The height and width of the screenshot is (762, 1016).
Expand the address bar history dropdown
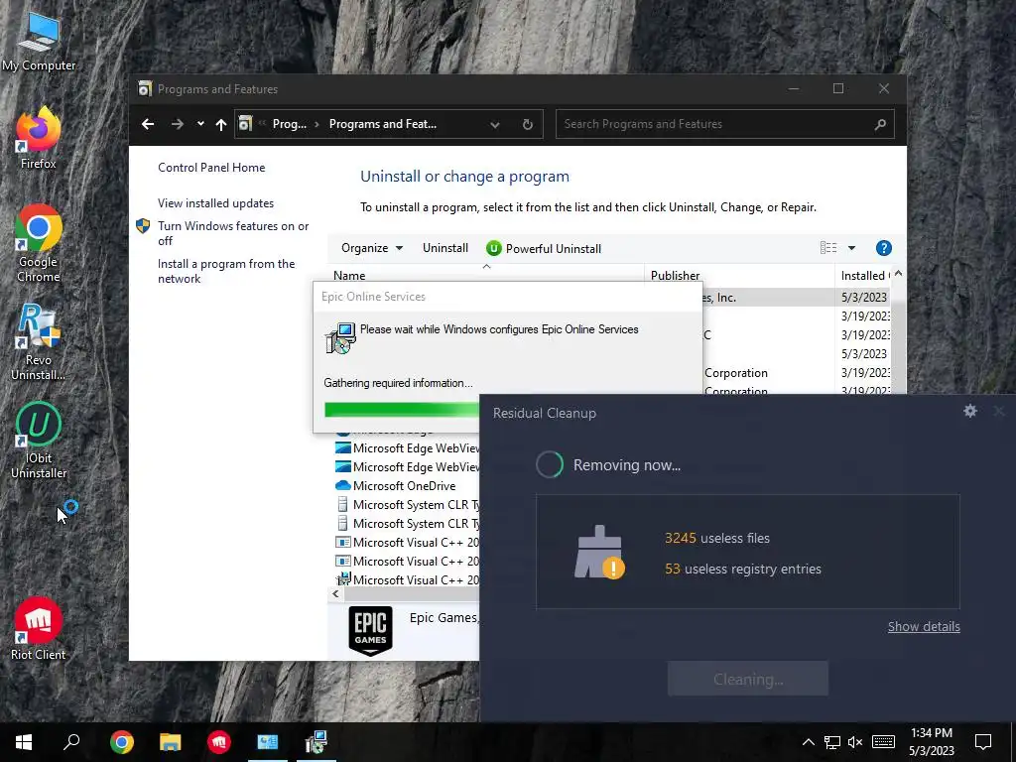click(x=495, y=124)
